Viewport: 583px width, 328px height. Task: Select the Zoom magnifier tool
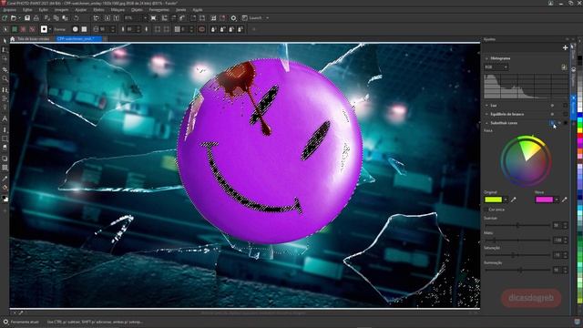tap(5, 79)
